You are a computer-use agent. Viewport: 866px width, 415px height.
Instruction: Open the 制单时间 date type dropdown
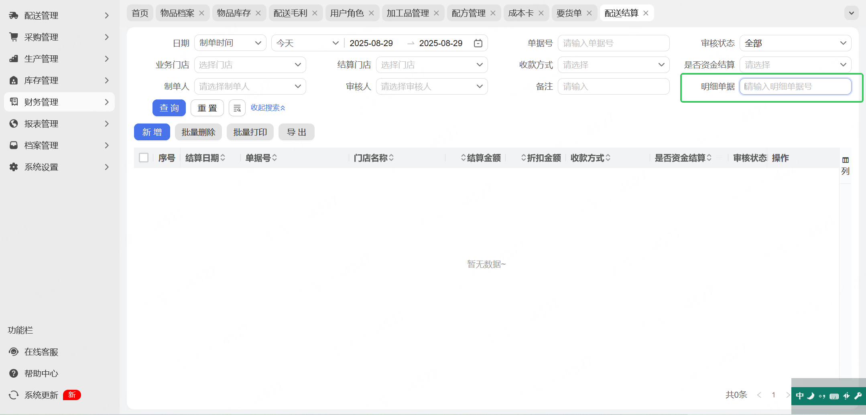230,43
